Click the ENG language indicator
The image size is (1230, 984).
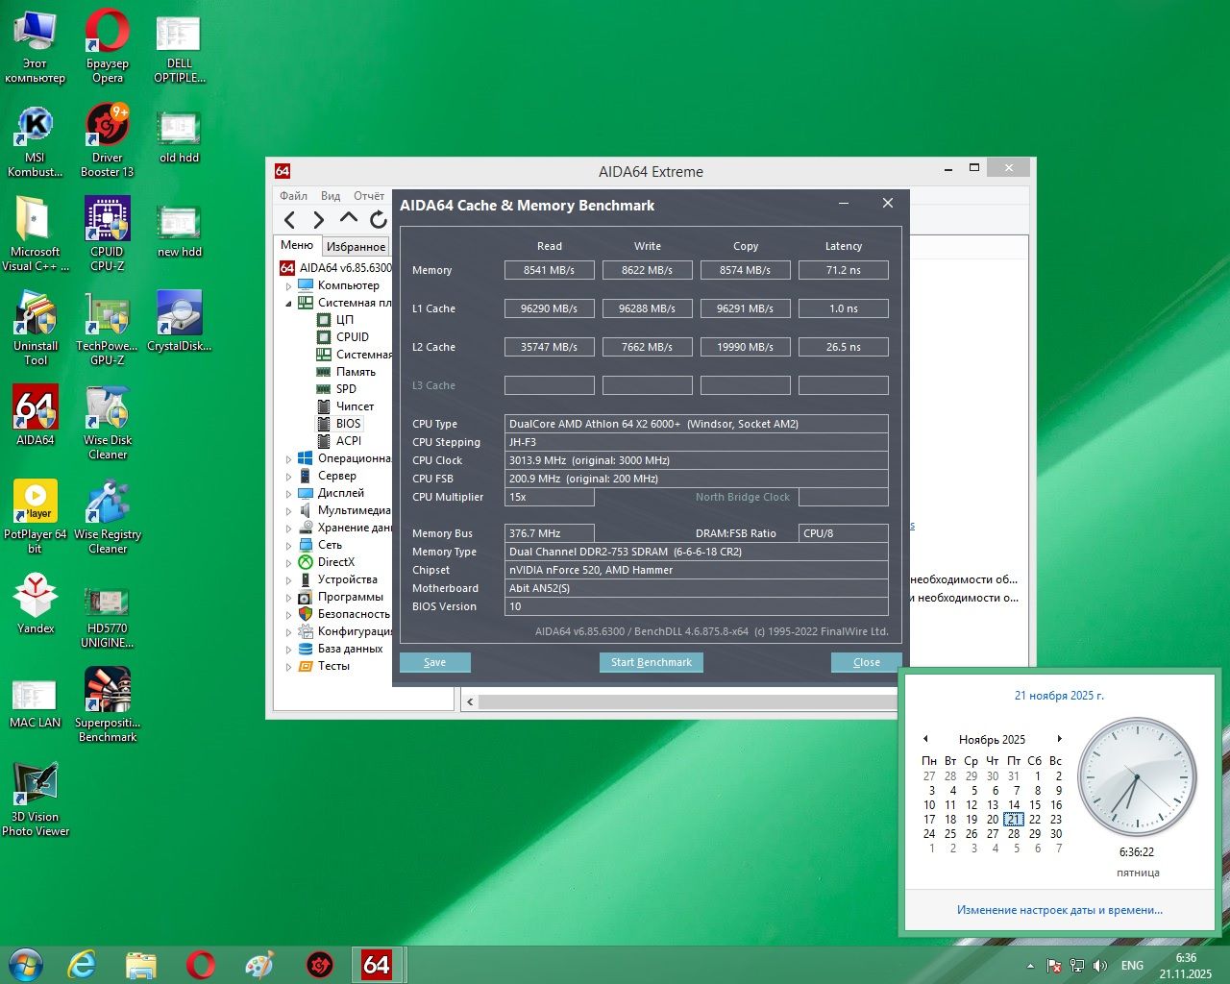click(1133, 966)
